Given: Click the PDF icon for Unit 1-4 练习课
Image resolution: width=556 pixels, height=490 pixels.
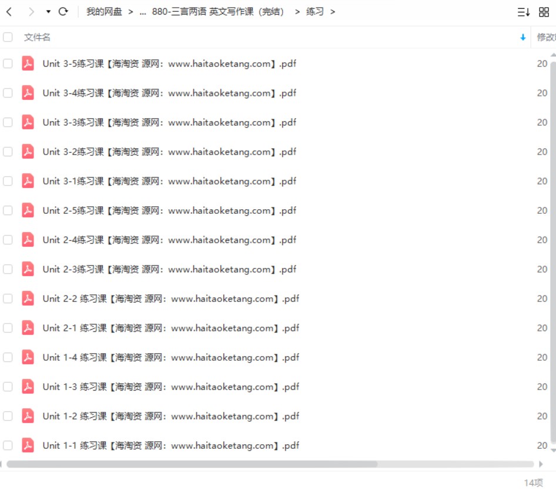Looking at the screenshot, I should (x=28, y=358).
